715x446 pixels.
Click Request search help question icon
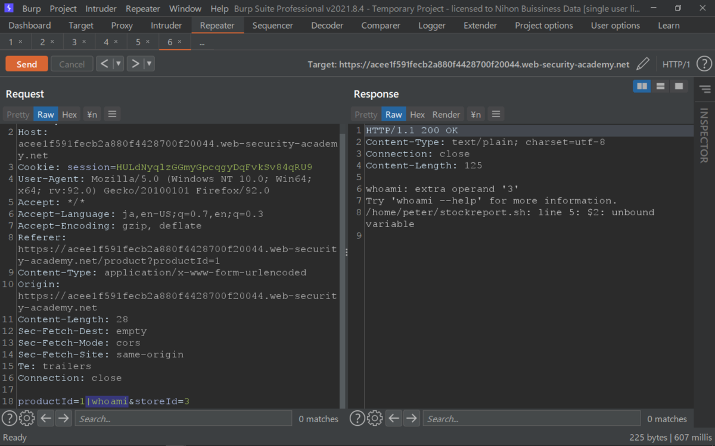[9, 418]
